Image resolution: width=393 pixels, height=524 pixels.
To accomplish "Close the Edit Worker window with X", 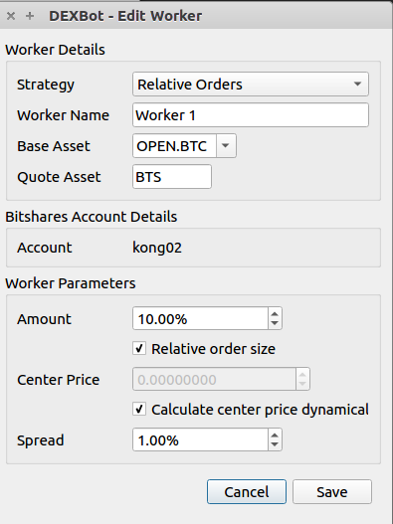I will click(11, 16).
